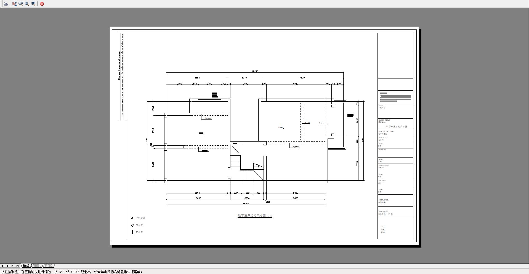Open the 布局1 layout tab
The height and width of the screenshot is (274, 529).
pos(37,266)
